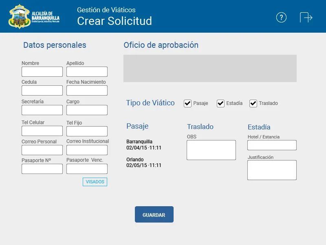The image size is (326, 245).
Task: Focus the Justificación text area
Action: 272,170
